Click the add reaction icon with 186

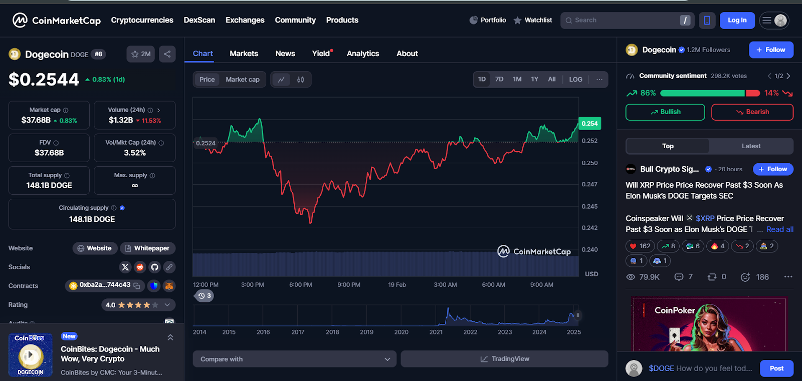745,277
